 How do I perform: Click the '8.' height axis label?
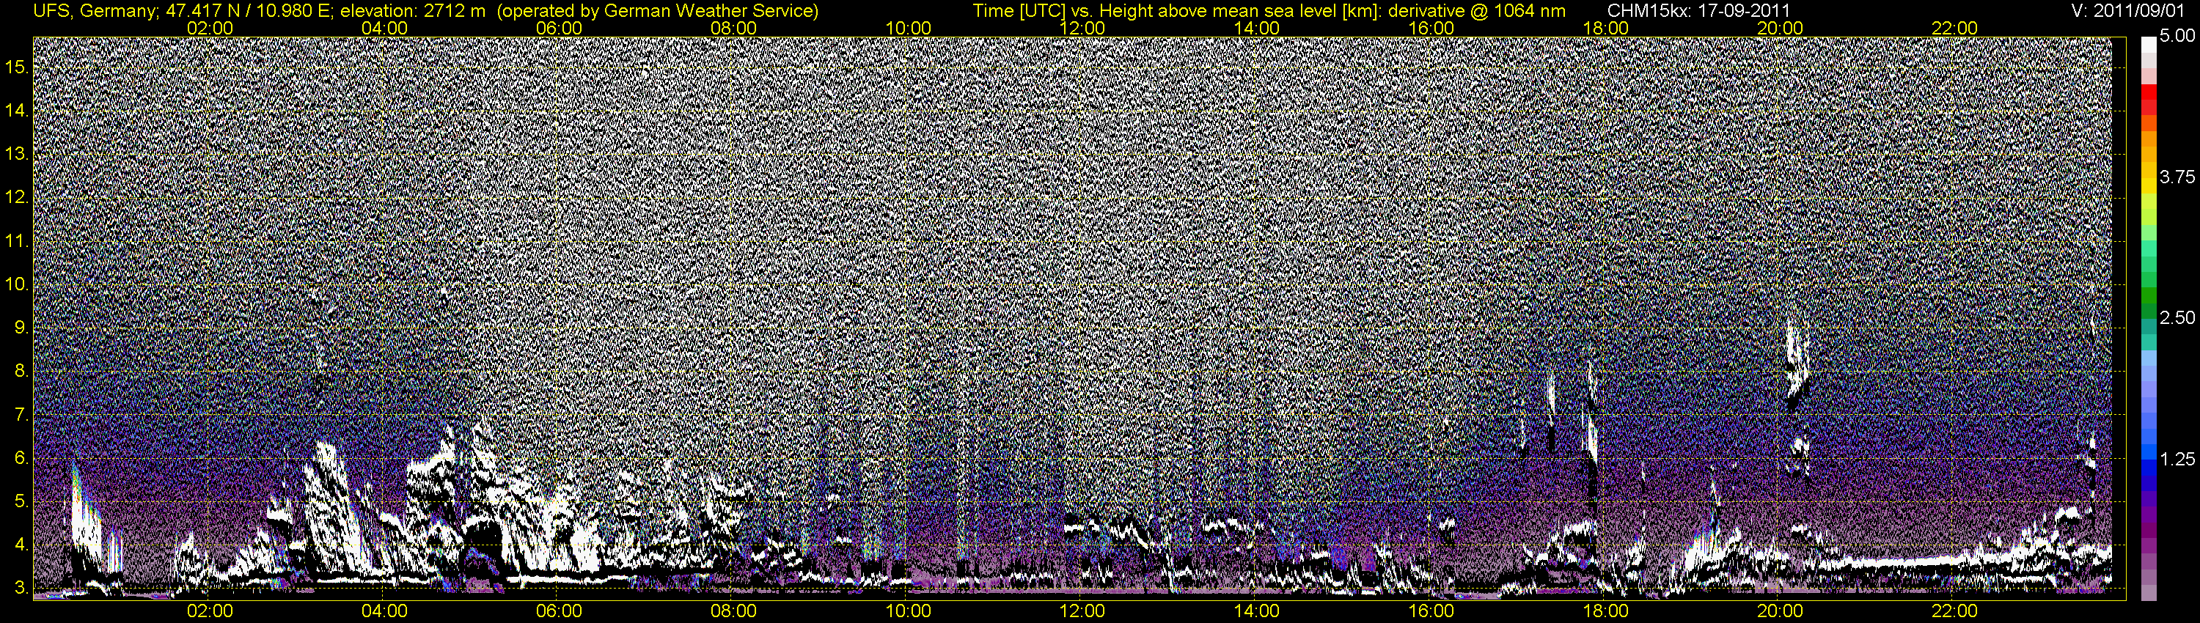click(x=22, y=372)
